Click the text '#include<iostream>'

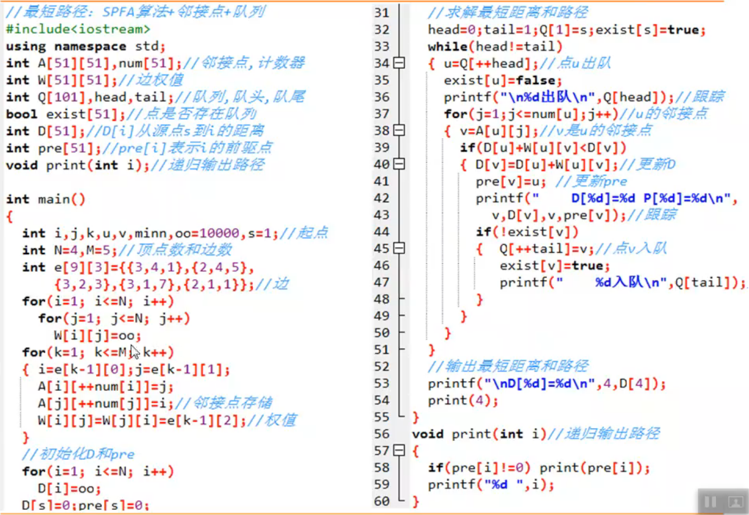(78, 29)
